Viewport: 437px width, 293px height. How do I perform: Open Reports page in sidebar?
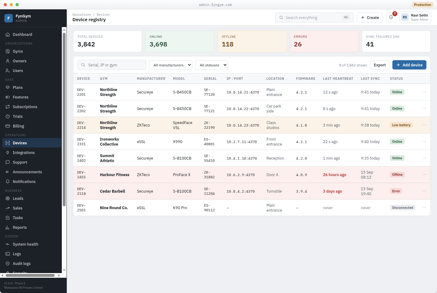(32, 228)
